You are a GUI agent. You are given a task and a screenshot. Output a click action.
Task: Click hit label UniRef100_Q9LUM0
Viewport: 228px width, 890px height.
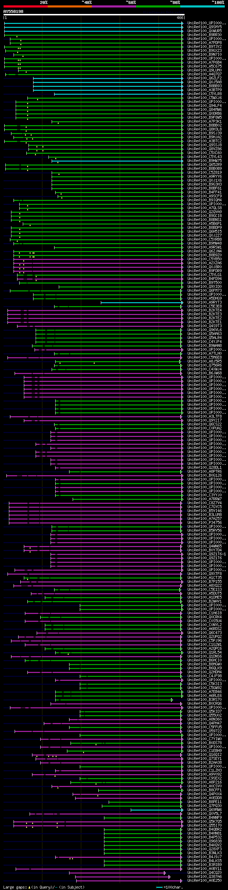coord(204,70)
